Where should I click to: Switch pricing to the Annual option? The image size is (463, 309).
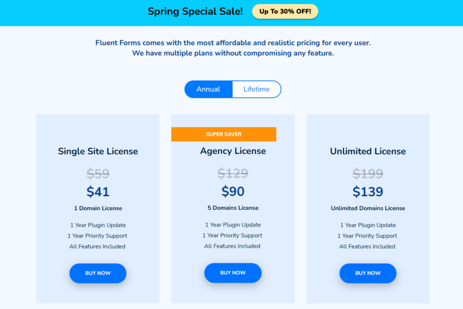pos(208,89)
